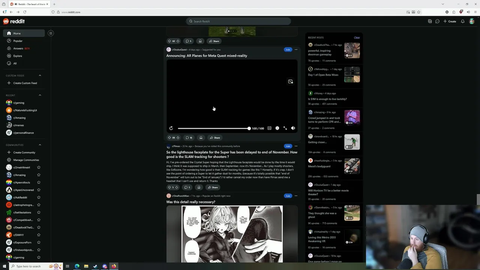Image resolution: width=480 pixels, height=270 pixels.
Task: Open Reddit chat messages icon
Action: 437,21
